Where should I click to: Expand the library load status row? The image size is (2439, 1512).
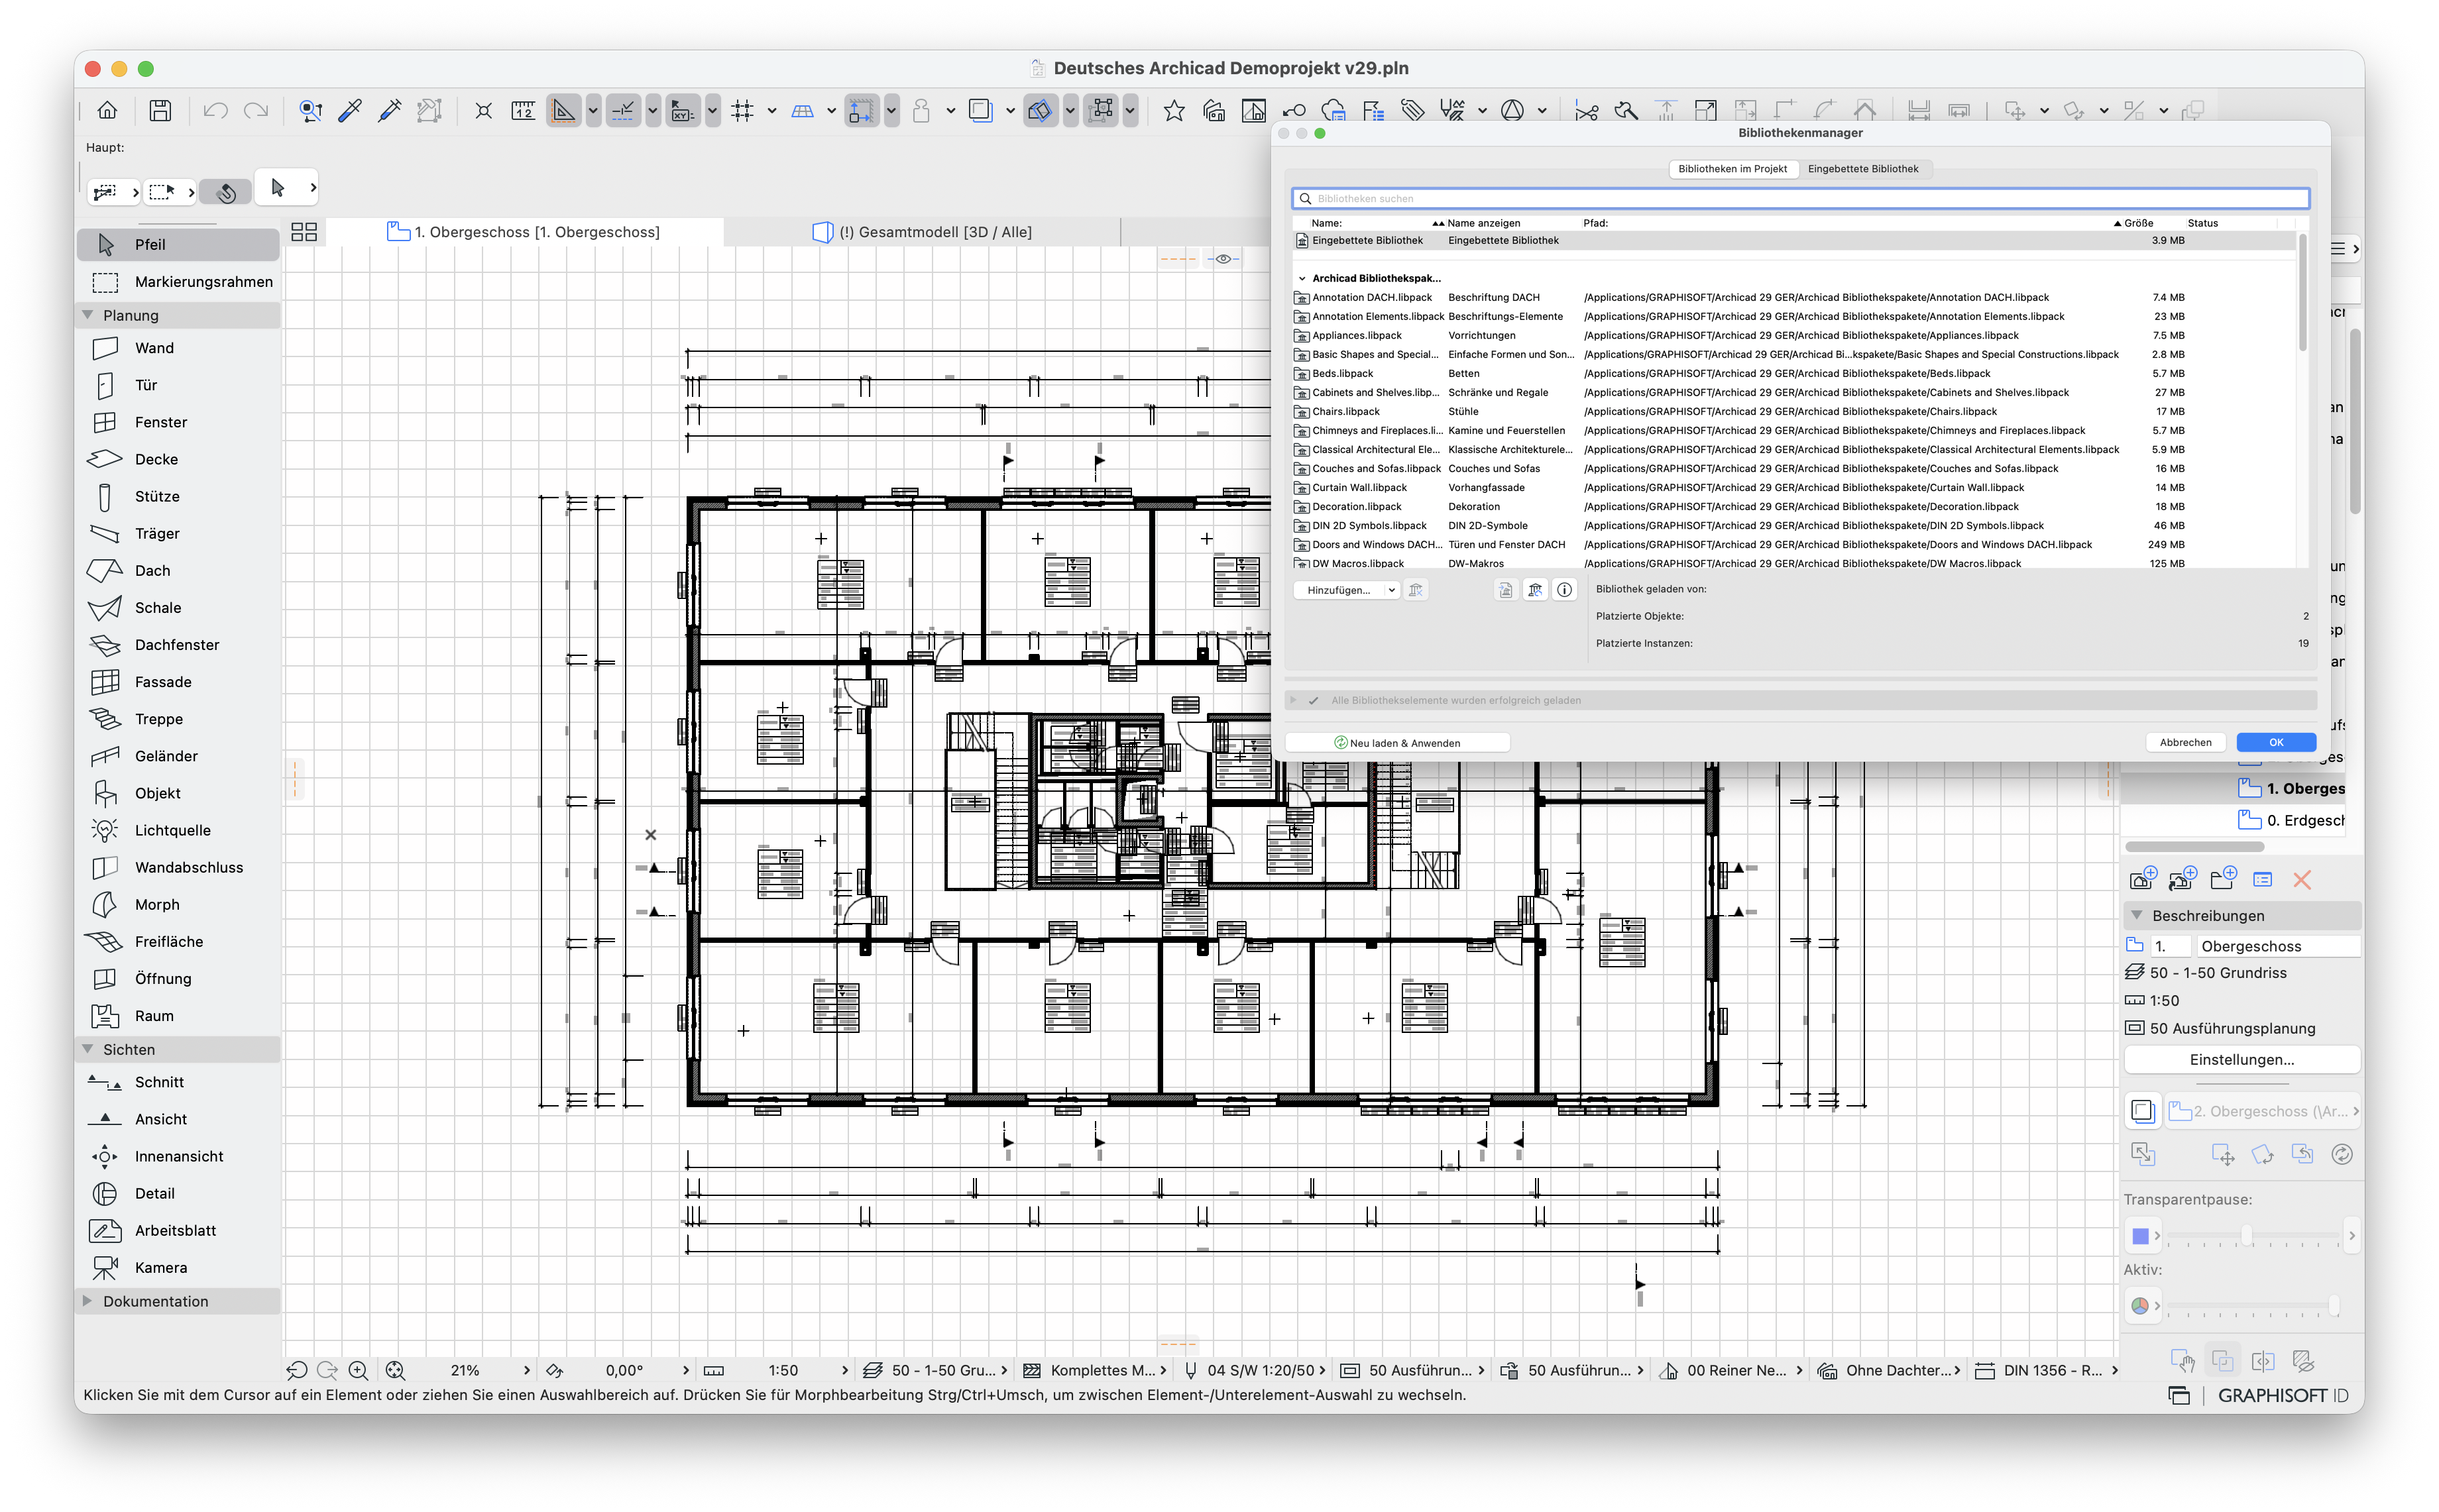(x=1293, y=700)
